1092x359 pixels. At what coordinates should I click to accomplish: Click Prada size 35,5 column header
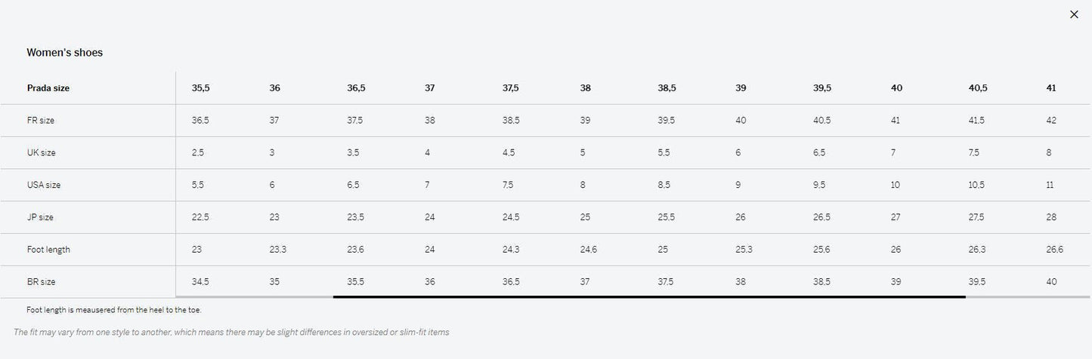tap(201, 88)
